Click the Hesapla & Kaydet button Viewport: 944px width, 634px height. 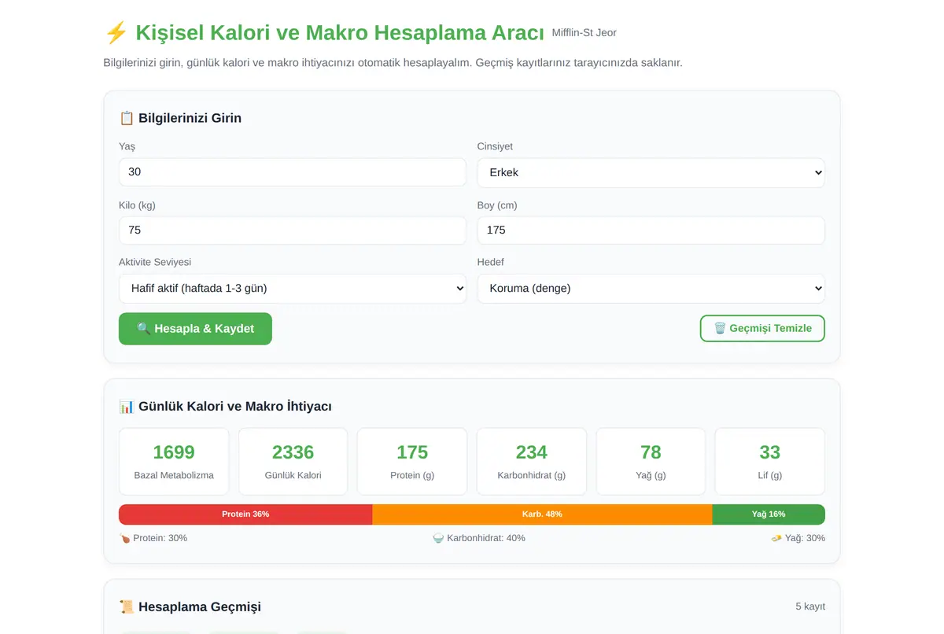tap(195, 329)
